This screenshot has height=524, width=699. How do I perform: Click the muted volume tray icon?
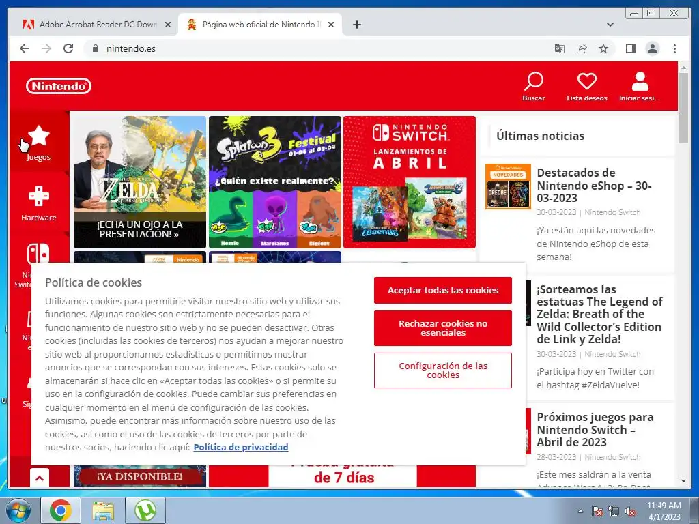click(630, 512)
